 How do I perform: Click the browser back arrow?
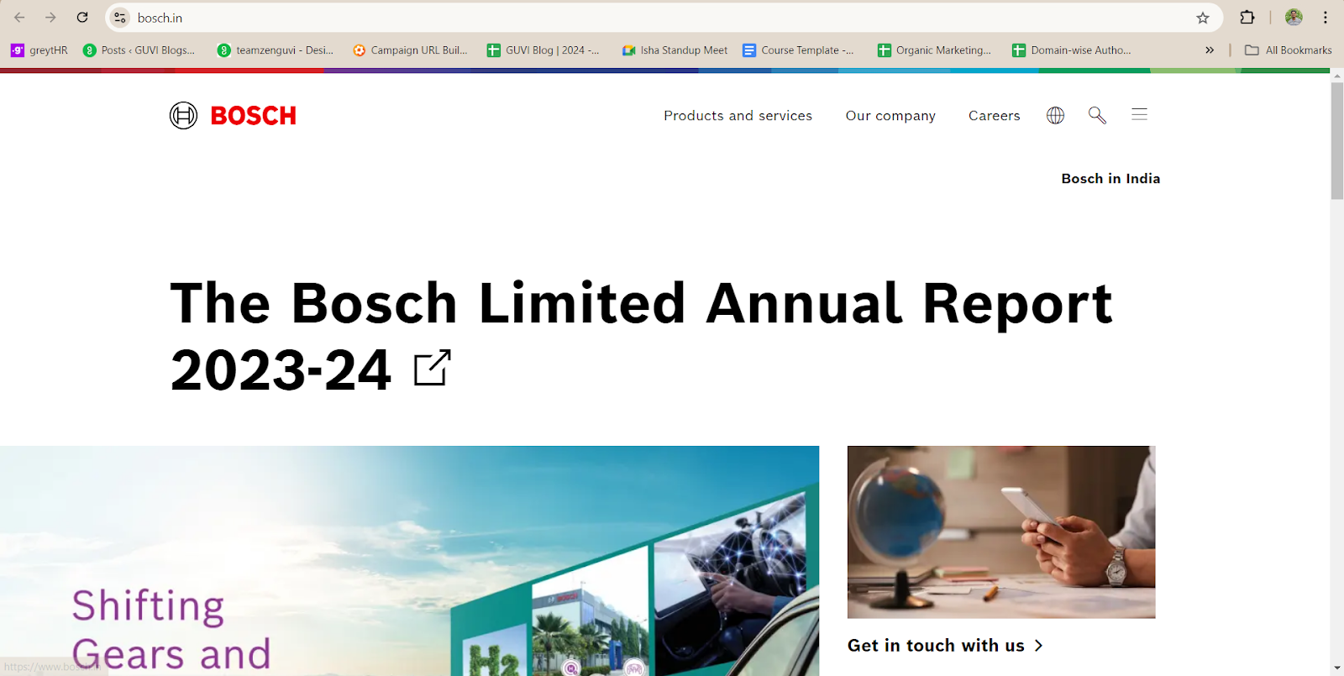pos(19,18)
